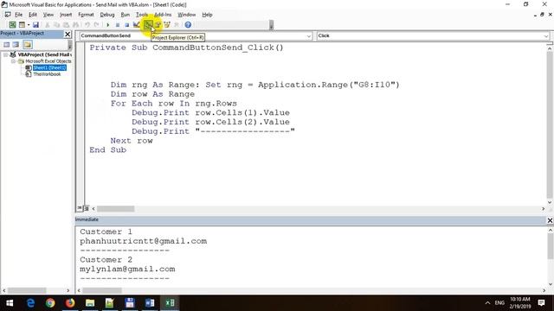Click the VBA system menu icon left of File

pyautogui.click(x=8, y=15)
